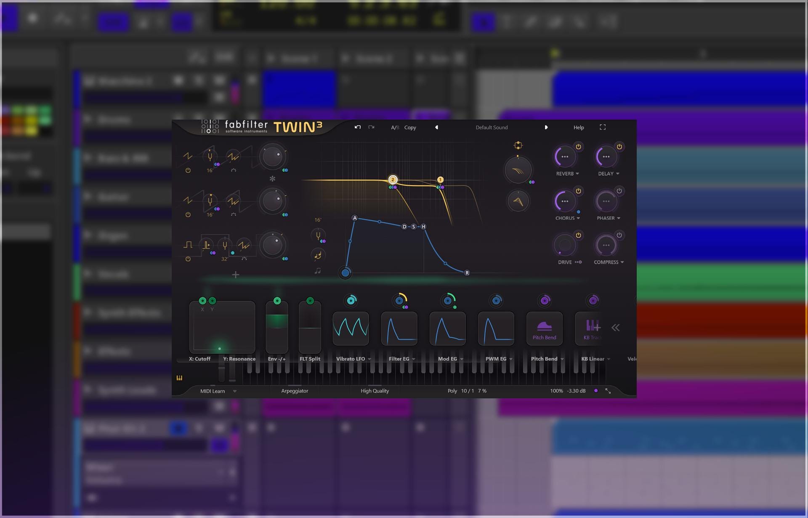Click the noise asterisk icon
The height and width of the screenshot is (518, 808).
(272, 179)
